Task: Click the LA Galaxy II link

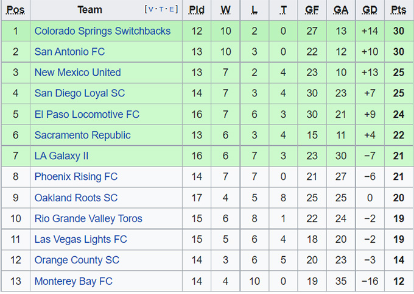Action: point(61,156)
